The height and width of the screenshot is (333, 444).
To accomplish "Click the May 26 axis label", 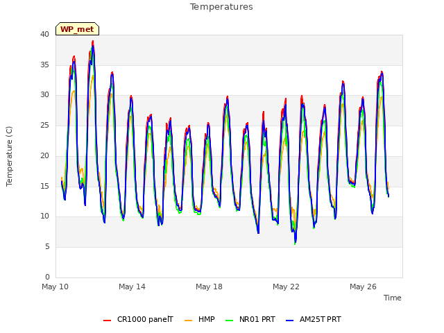I will coord(364,287).
